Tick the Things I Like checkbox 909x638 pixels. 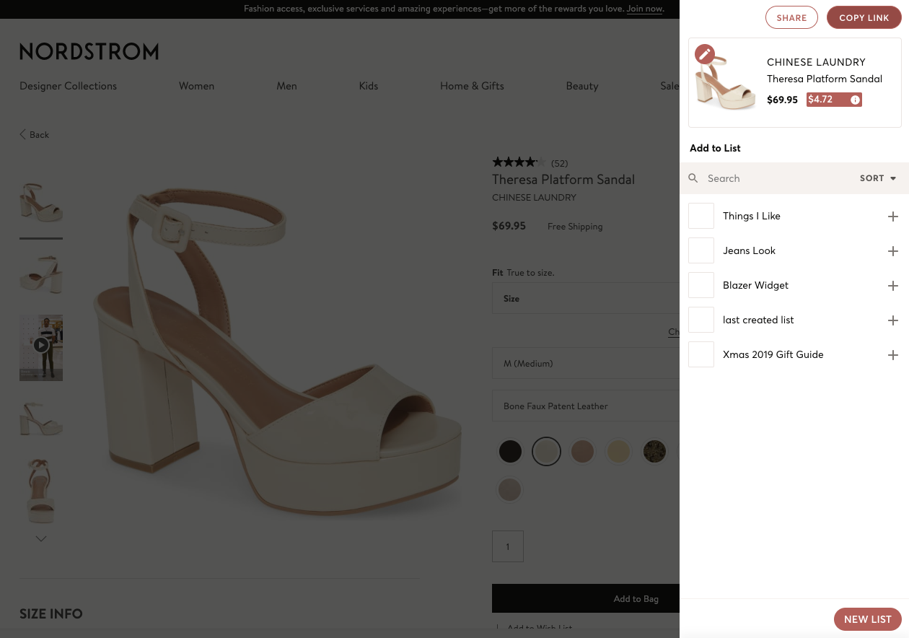point(701,216)
